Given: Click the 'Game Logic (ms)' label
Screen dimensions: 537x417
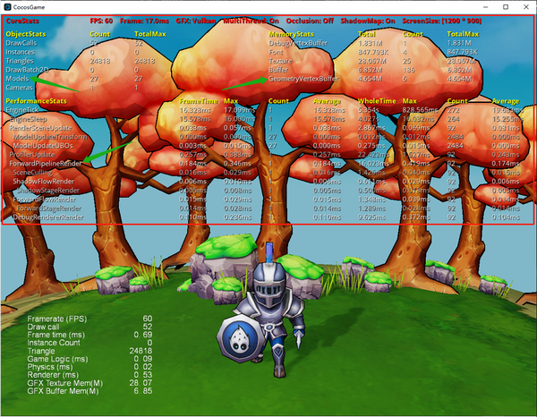Looking at the screenshot, I should pyautogui.click(x=57, y=359).
